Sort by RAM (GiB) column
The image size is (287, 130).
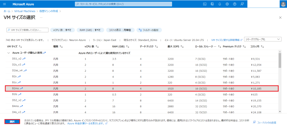coord(121,47)
